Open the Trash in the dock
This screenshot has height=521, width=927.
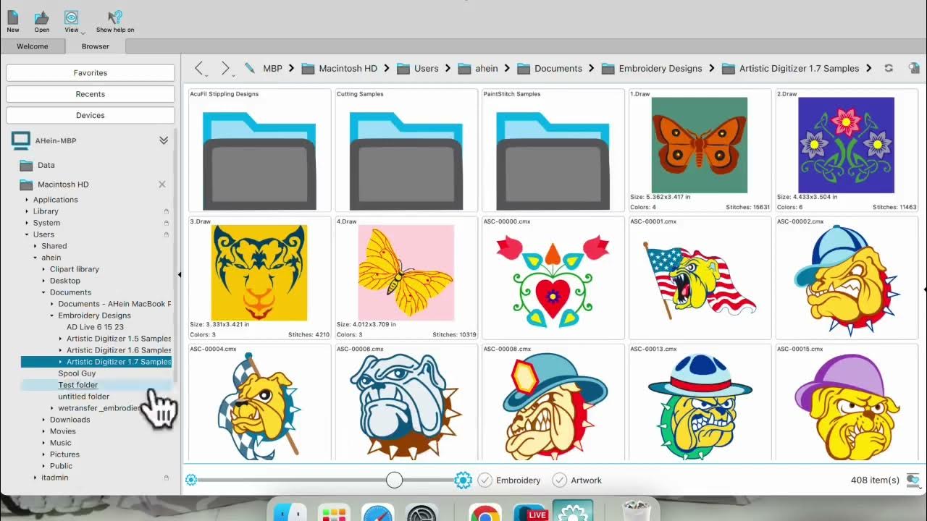(x=637, y=511)
